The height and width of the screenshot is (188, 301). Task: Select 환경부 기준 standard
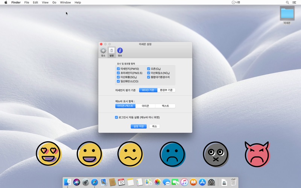pyautogui.click(x=166, y=90)
